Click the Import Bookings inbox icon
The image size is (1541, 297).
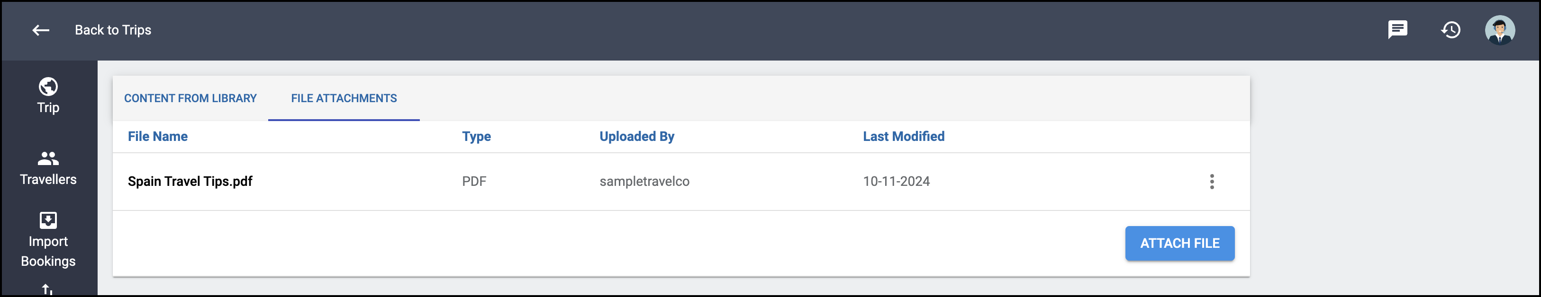(x=48, y=220)
